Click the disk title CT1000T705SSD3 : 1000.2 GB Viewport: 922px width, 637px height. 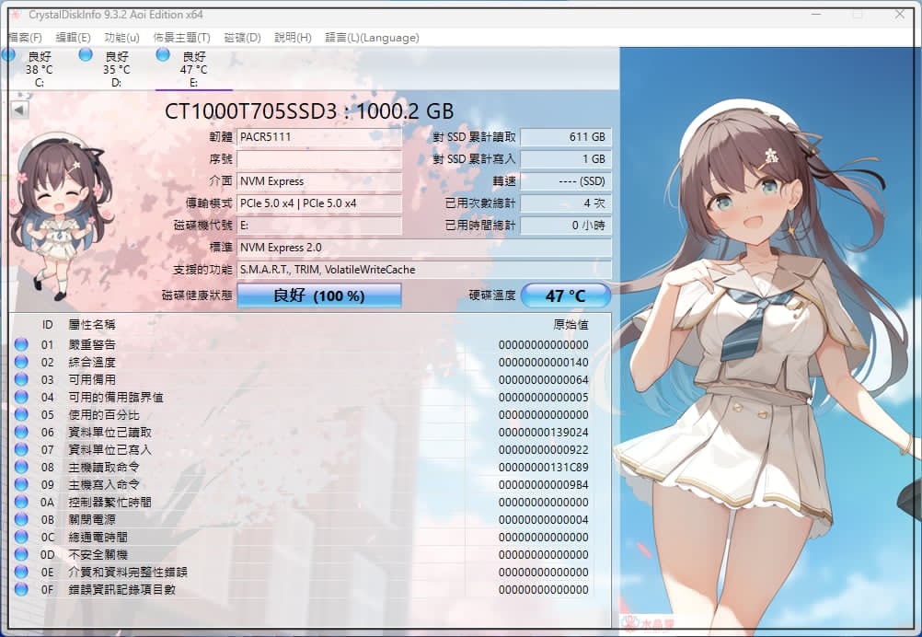309,111
